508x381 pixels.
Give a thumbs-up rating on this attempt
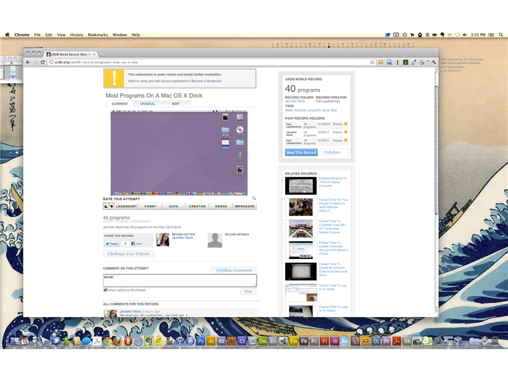(106, 206)
